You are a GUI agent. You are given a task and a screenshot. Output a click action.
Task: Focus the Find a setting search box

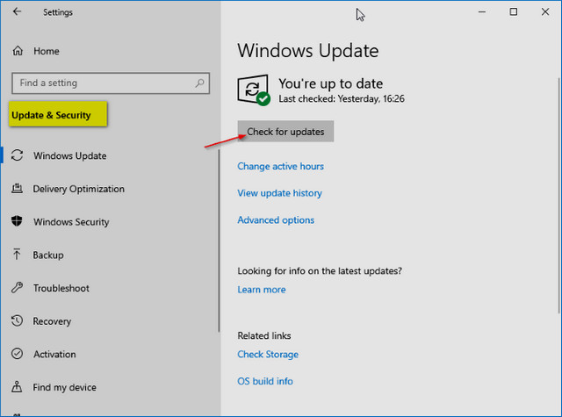(x=111, y=83)
